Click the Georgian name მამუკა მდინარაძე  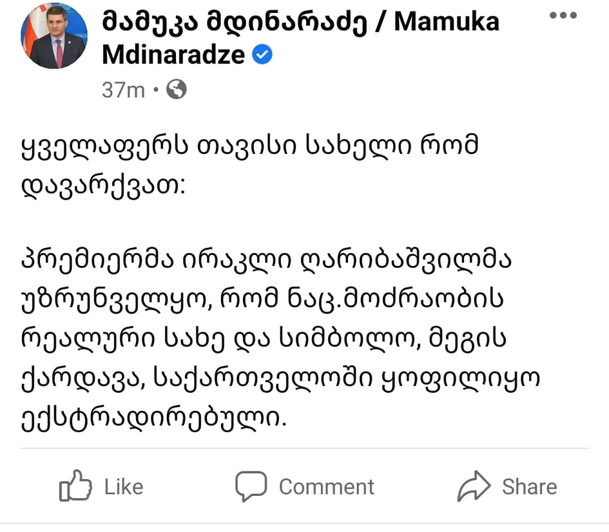coord(235,22)
